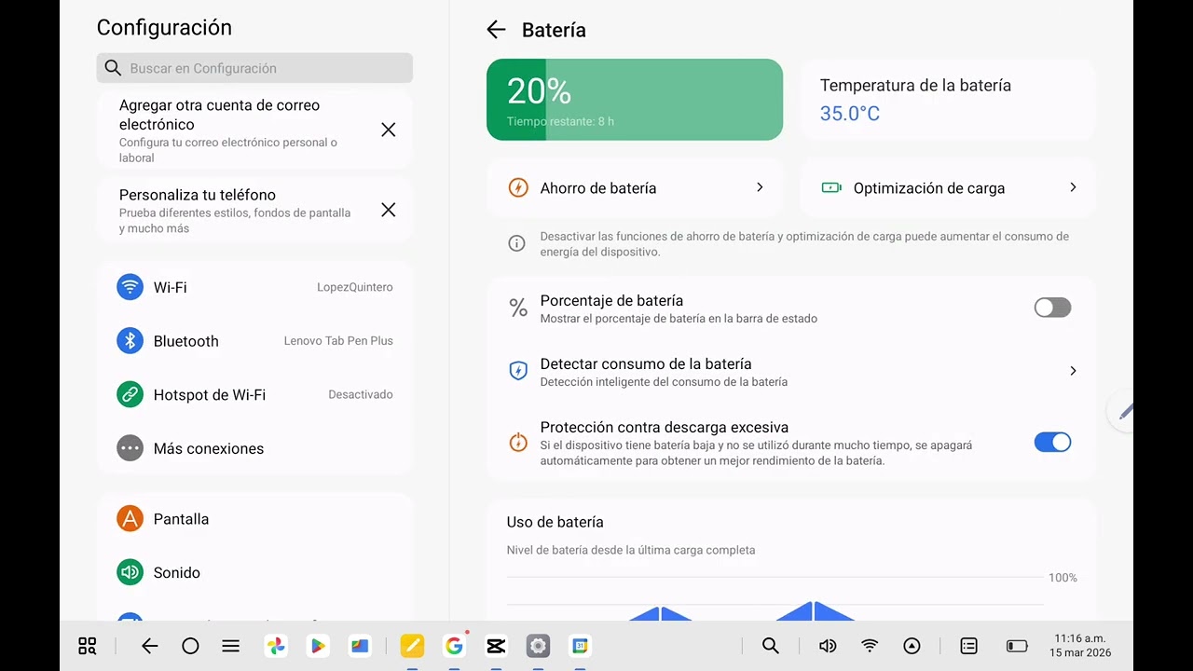Click the Desactivado status for Hotspot

(361, 394)
